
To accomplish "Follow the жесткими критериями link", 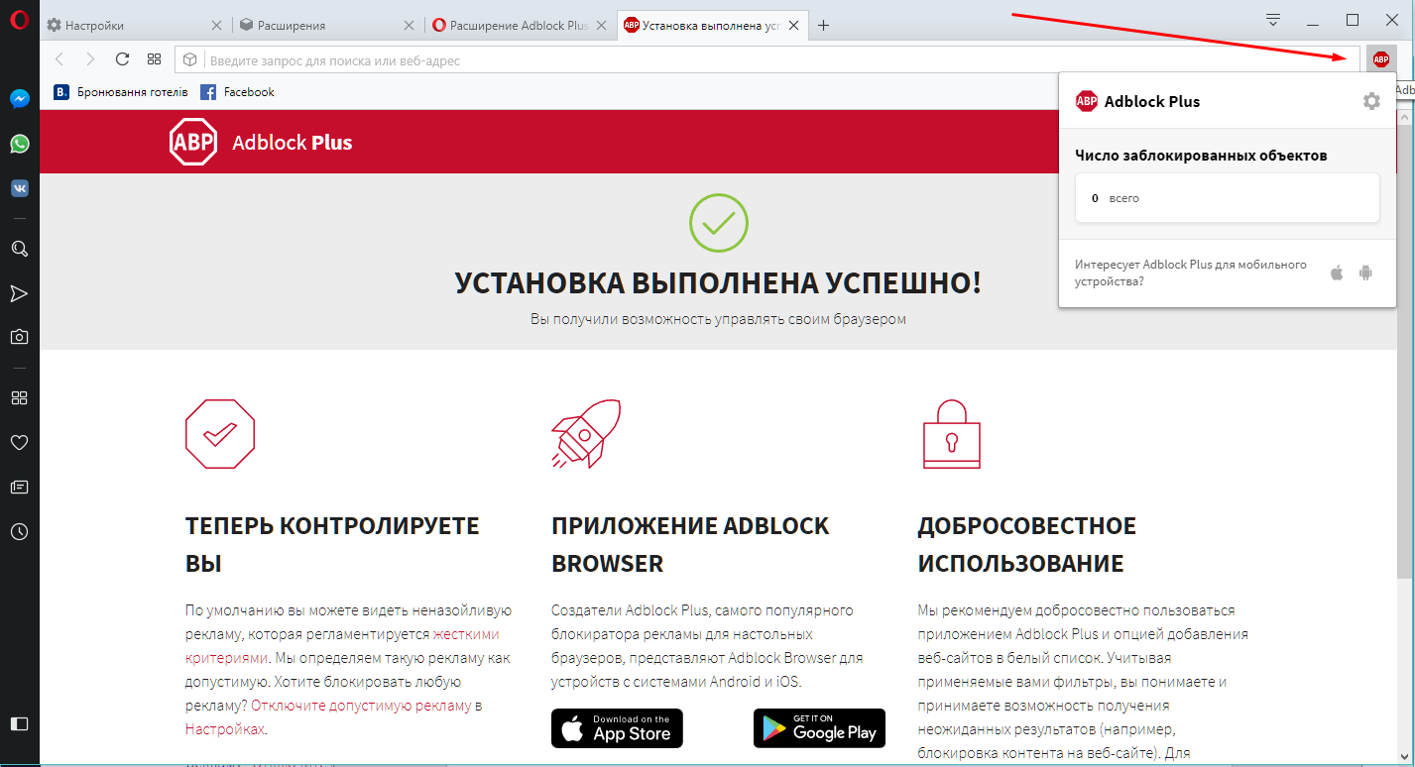I will click(342, 645).
